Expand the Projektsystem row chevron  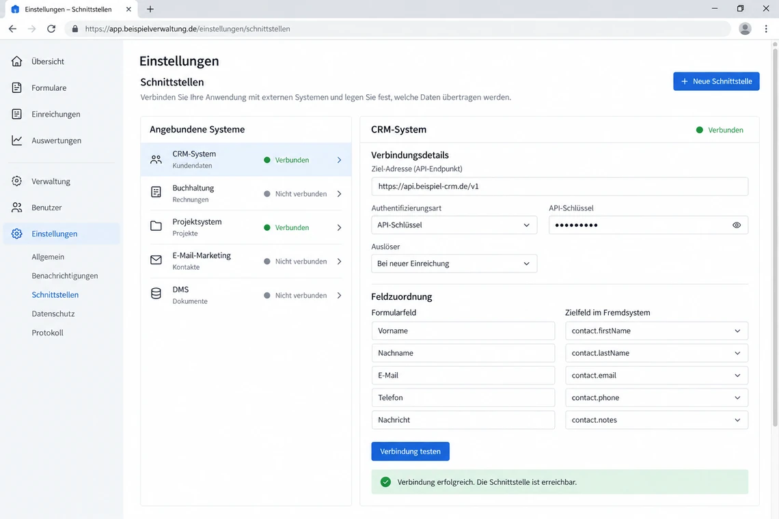[x=340, y=227]
